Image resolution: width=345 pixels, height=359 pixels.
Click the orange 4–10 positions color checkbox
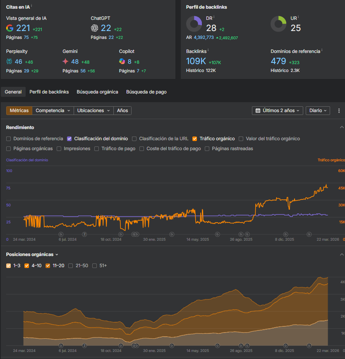tap(27, 266)
